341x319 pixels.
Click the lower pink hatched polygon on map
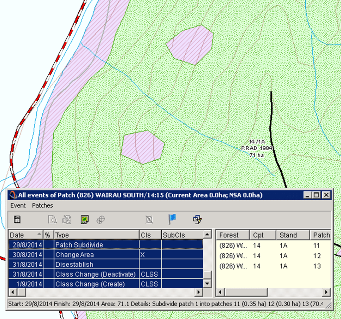(143, 147)
